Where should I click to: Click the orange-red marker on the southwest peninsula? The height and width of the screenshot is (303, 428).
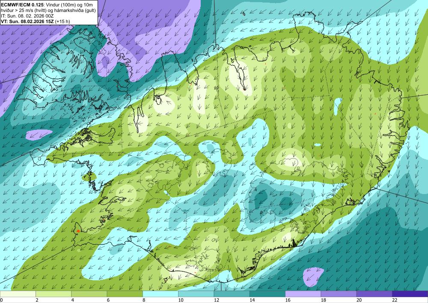pyautogui.click(x=78, y=231)
